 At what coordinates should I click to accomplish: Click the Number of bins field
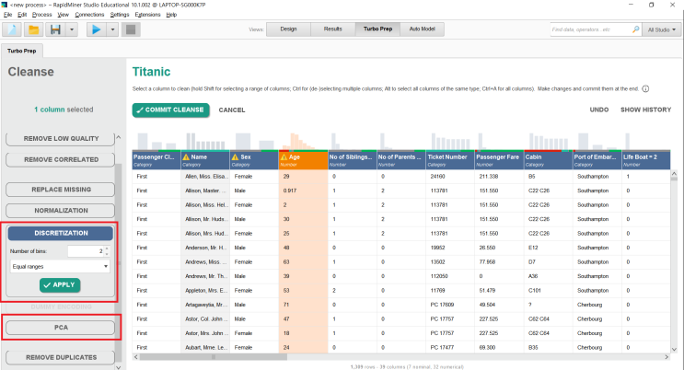pos(86,251)
